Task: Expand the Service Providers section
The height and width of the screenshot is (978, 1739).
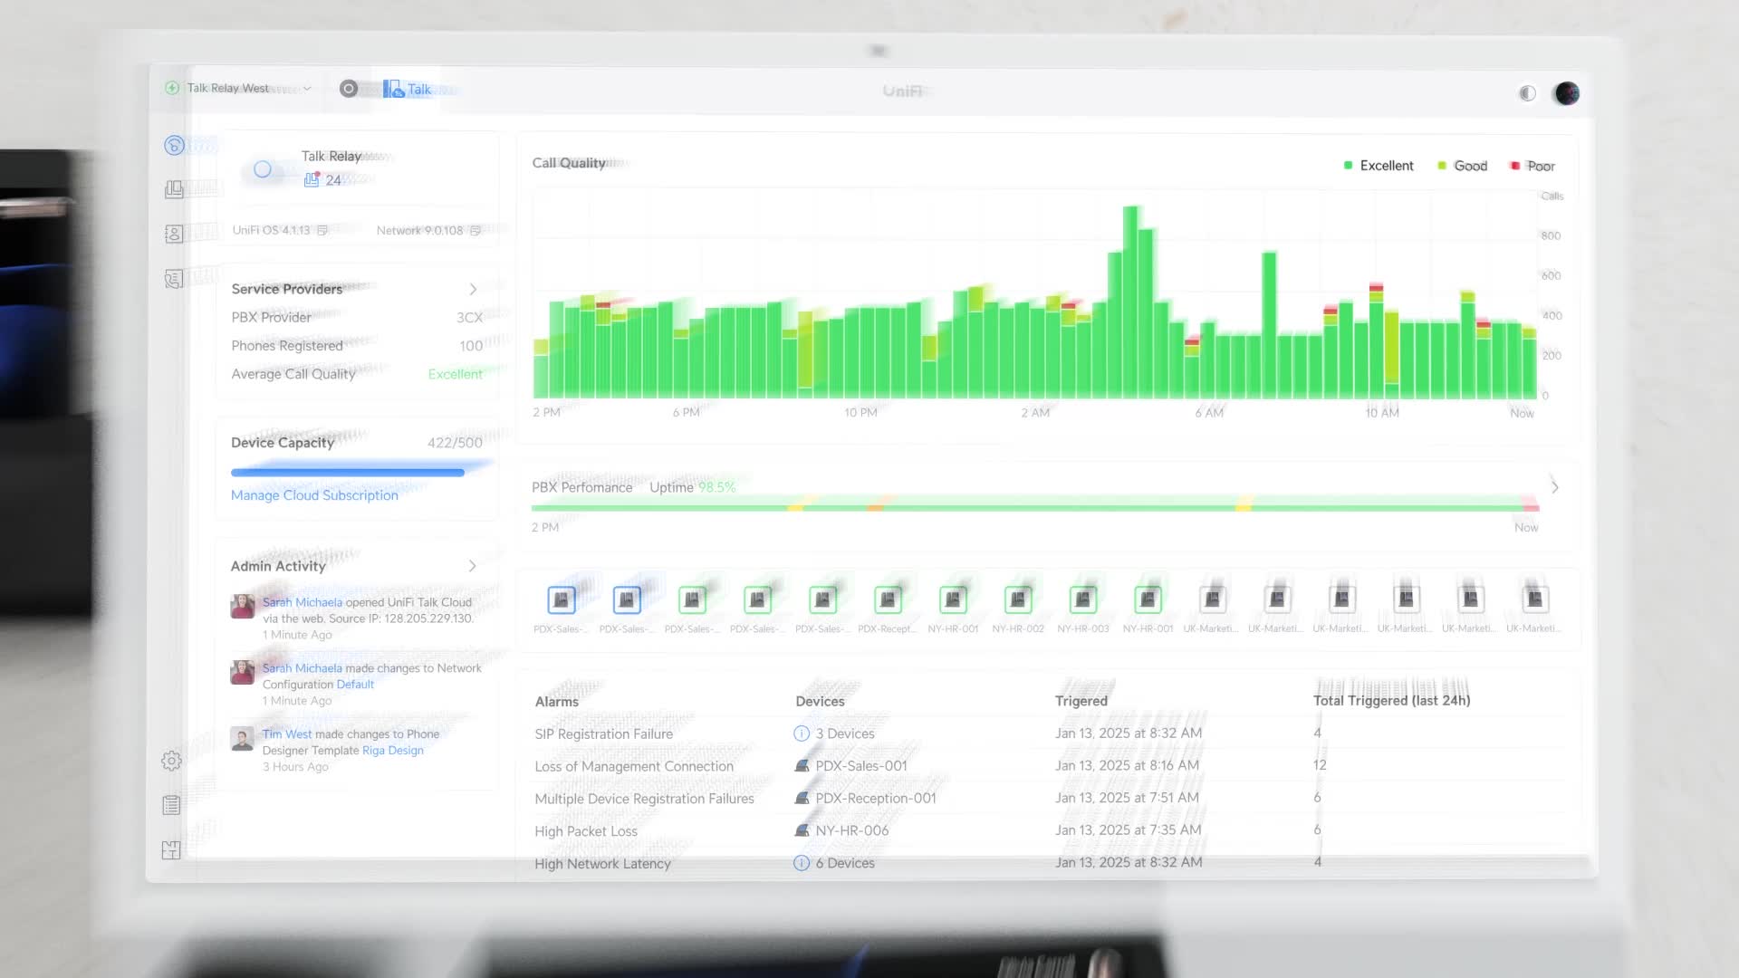Action: [473, 289]
